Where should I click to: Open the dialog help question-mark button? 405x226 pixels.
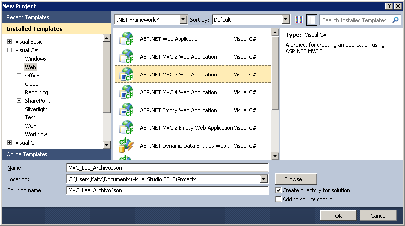(x=389, y=6)
